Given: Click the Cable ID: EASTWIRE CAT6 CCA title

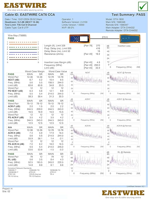Looking at the screenshot, I should pyautogui.click(x=30, y=15).
